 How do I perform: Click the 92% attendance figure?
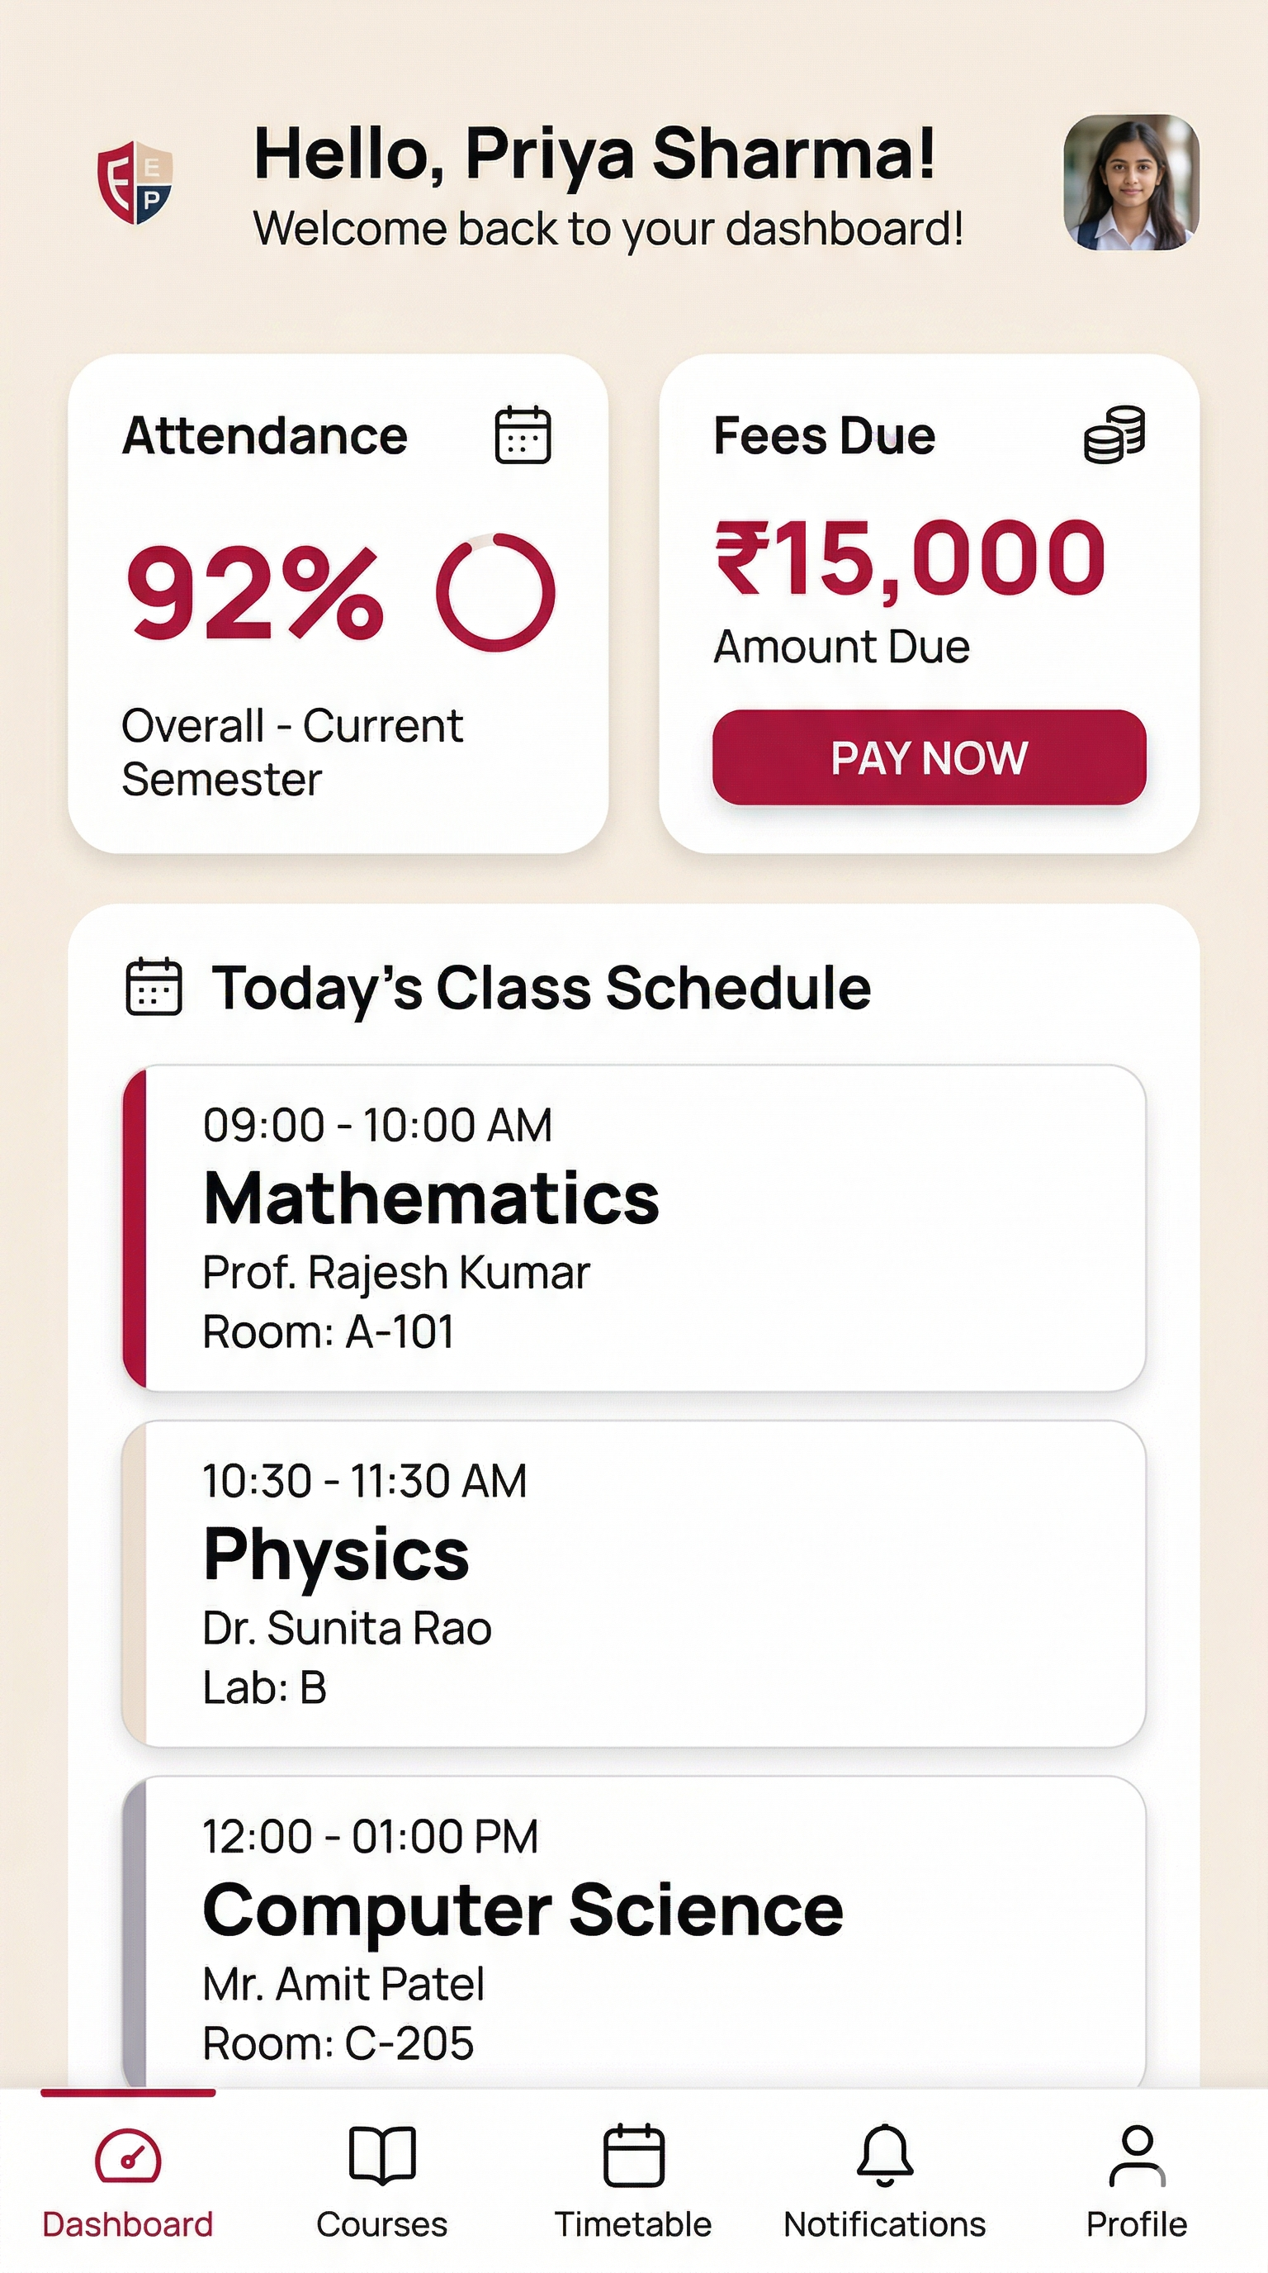click(256, 591)
